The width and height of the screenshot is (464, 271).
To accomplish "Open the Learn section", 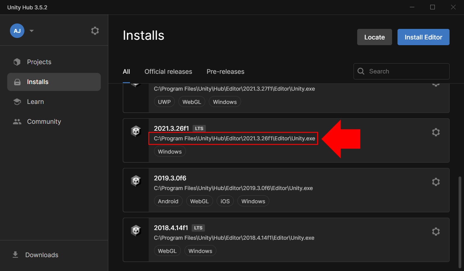I will tap(54, 102).
